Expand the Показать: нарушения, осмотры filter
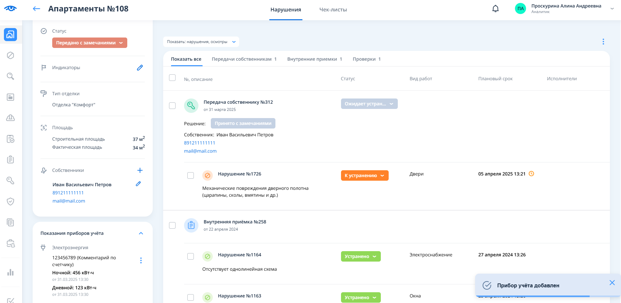The height and width of the screenshot is (303, 621). click(x=201, y=42)
